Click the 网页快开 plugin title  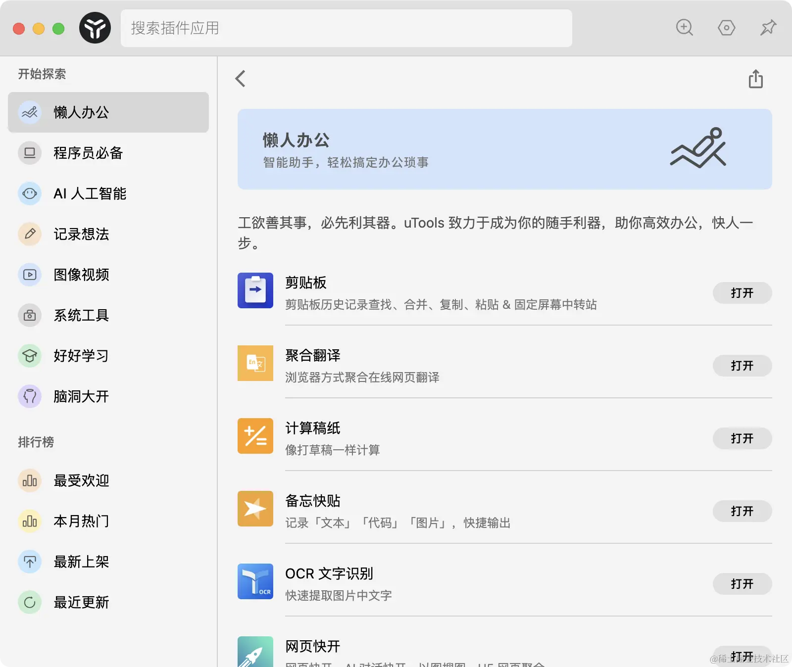(x=313, y=646)
